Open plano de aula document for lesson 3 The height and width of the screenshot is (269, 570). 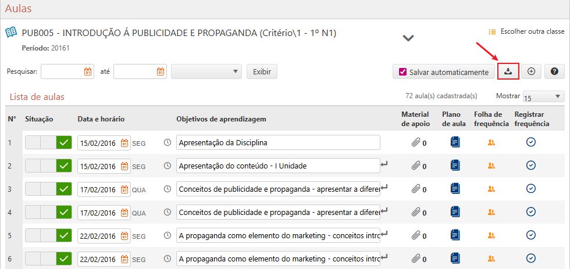click(x=455, y=188)
